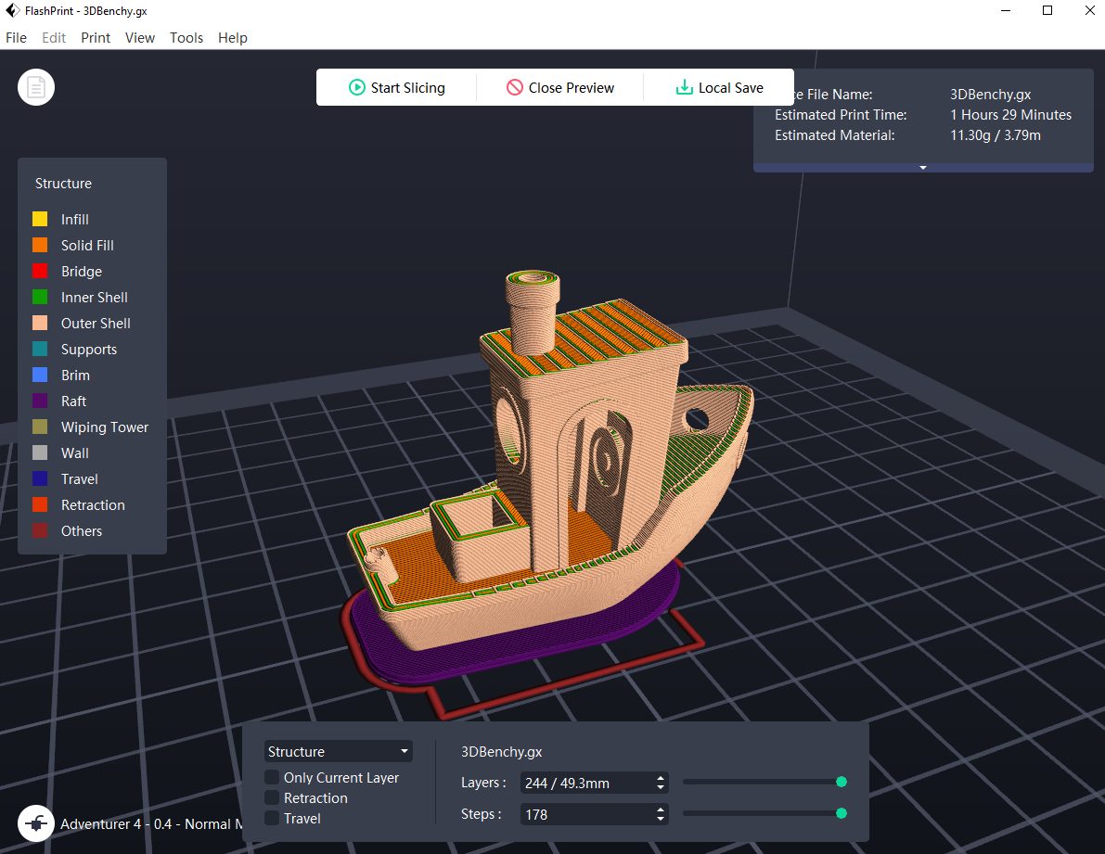The height and width of the screenshot is (854, 1105).
Task: Open the Print menu
Action: (96, 38)
